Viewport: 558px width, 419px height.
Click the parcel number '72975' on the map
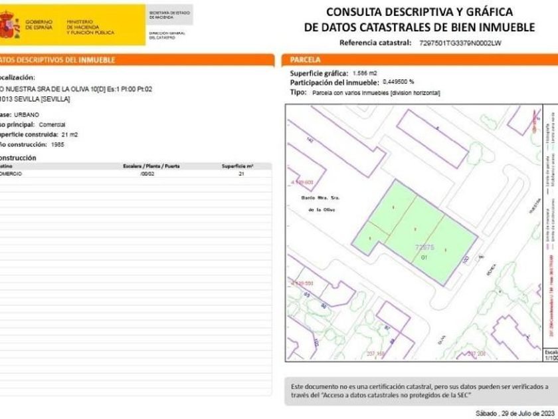[x=424, y=247]
